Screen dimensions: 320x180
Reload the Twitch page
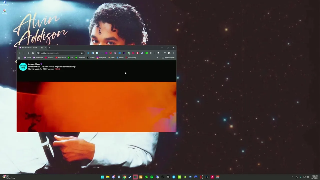(x=28, y=53)
